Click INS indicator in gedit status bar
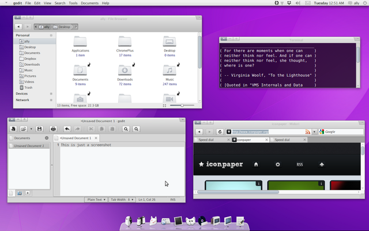369x231 pixels. [x=173, y=200]
